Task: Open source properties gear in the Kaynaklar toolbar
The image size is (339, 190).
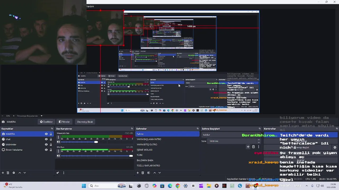Action: tap(14, 173)
